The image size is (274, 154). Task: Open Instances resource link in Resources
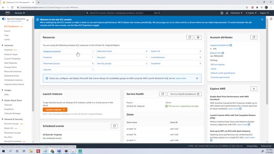(48, 57)
